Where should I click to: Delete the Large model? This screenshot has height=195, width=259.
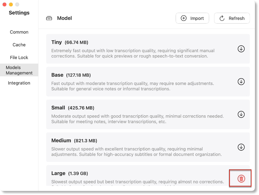tap(241, 179)
